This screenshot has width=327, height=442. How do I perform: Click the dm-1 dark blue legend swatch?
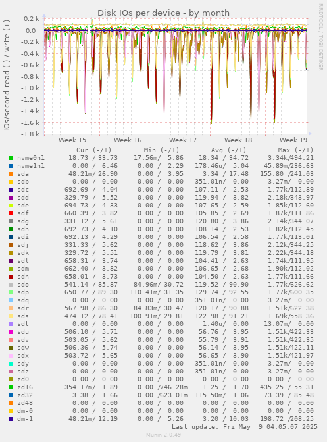tap(11, 419)
